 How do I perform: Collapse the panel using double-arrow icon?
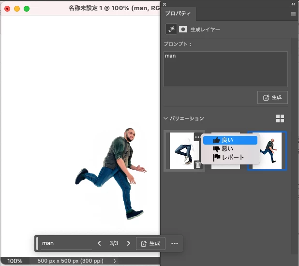[293, 4]
